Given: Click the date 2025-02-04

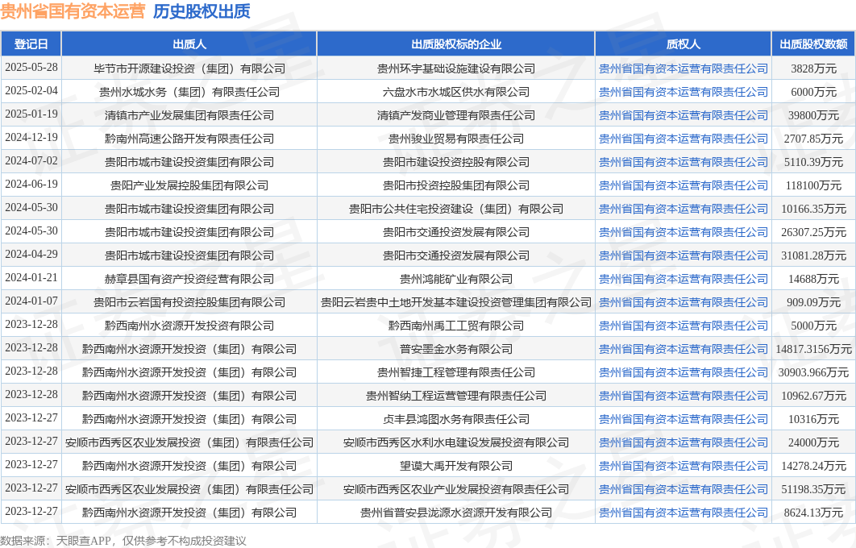Looking at the screenshot, I should (31, 90).
